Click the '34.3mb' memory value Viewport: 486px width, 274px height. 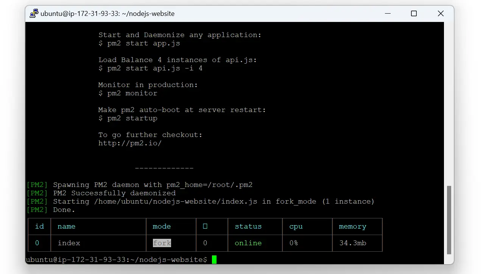[353, 243]
